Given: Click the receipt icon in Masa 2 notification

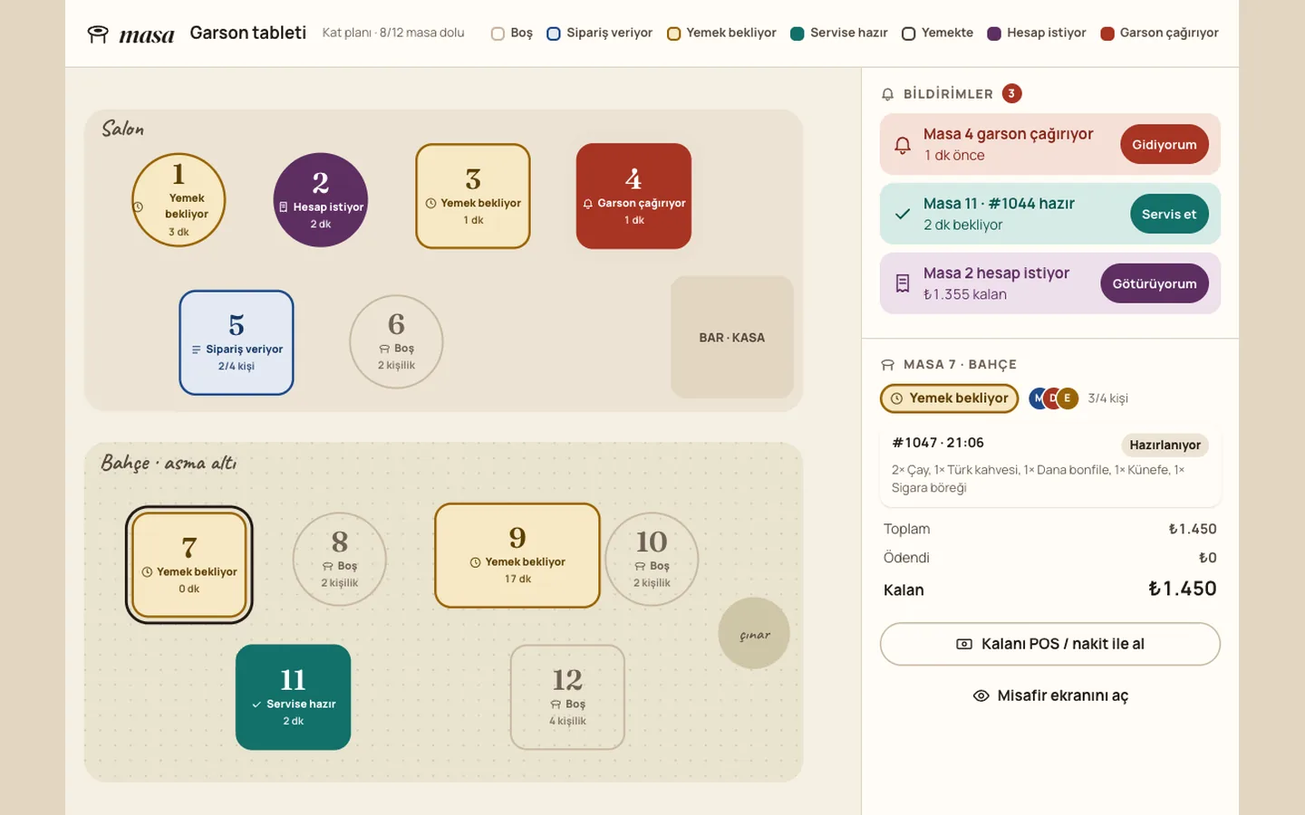Looking at the screenshot, I should 903,283.
